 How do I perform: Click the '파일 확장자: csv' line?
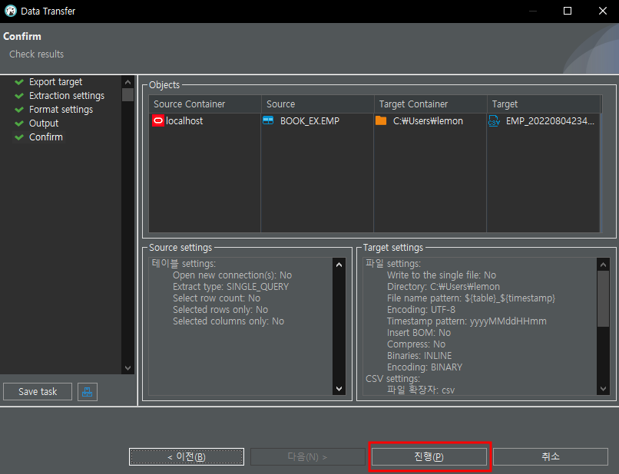click(x=420, y=390)
